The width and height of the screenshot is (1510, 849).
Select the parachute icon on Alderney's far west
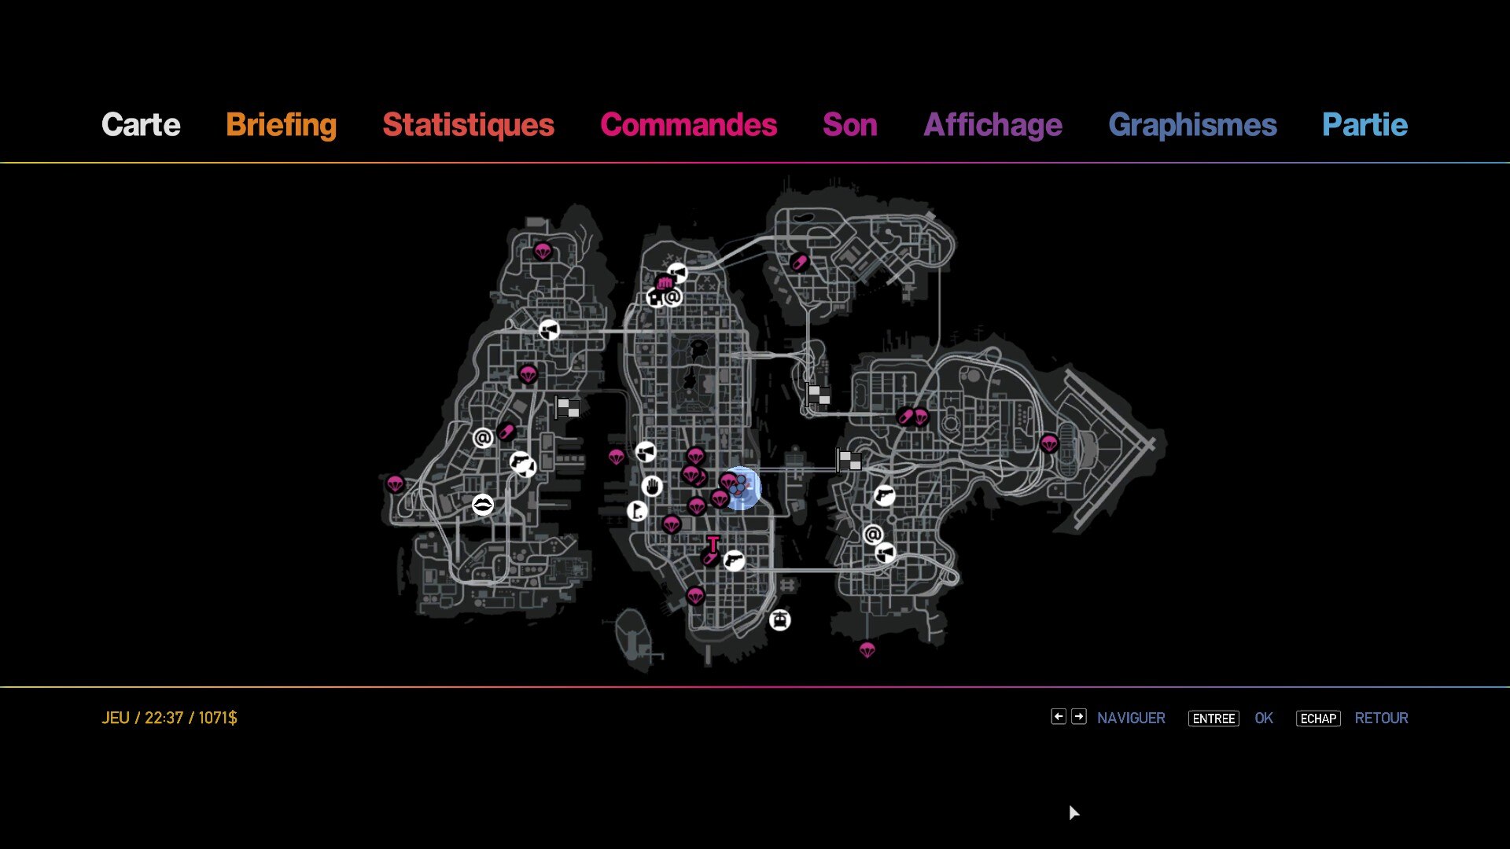pyautogui.click(x=395, y=484)
